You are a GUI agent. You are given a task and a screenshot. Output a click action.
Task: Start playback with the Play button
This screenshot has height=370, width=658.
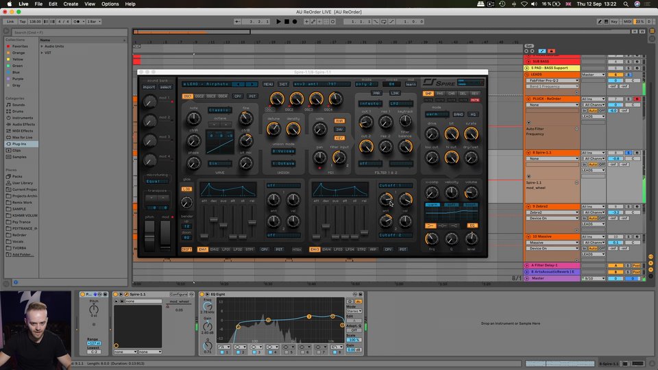[278, 21]
